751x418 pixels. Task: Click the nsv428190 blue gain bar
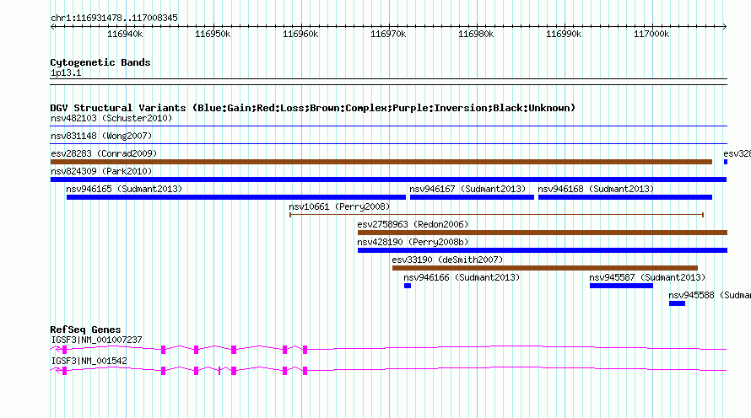click(x=543, y=250)
